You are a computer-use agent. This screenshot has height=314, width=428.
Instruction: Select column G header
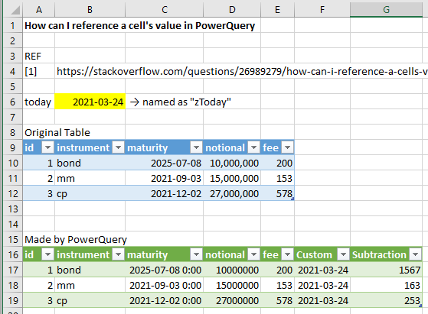tap(386, 9)
